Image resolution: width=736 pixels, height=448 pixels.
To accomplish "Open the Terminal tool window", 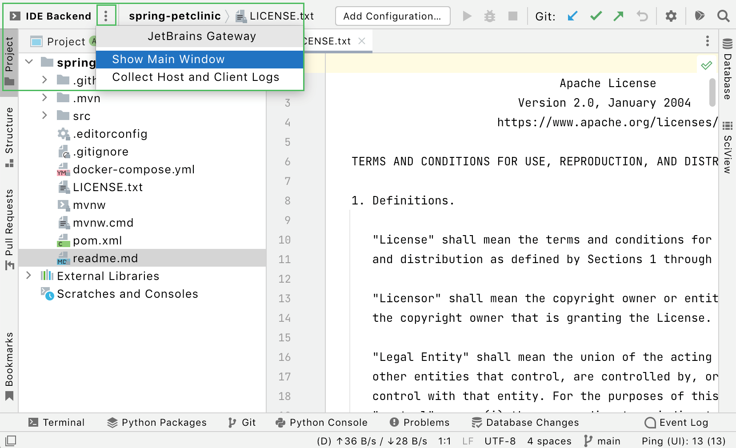I will coord(56,422).
